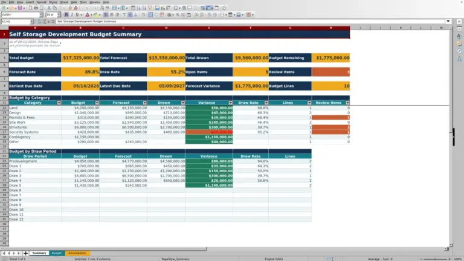Switch to the Budget sheet tab
This screenshot has height=261, width=464.
point(57,253)
